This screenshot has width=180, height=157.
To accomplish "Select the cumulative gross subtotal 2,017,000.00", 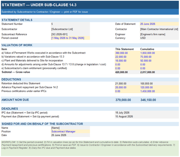I will (x=159, y=72).
